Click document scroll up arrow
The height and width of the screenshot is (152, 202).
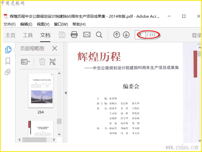pyautogui.click(x=199, y=47)
